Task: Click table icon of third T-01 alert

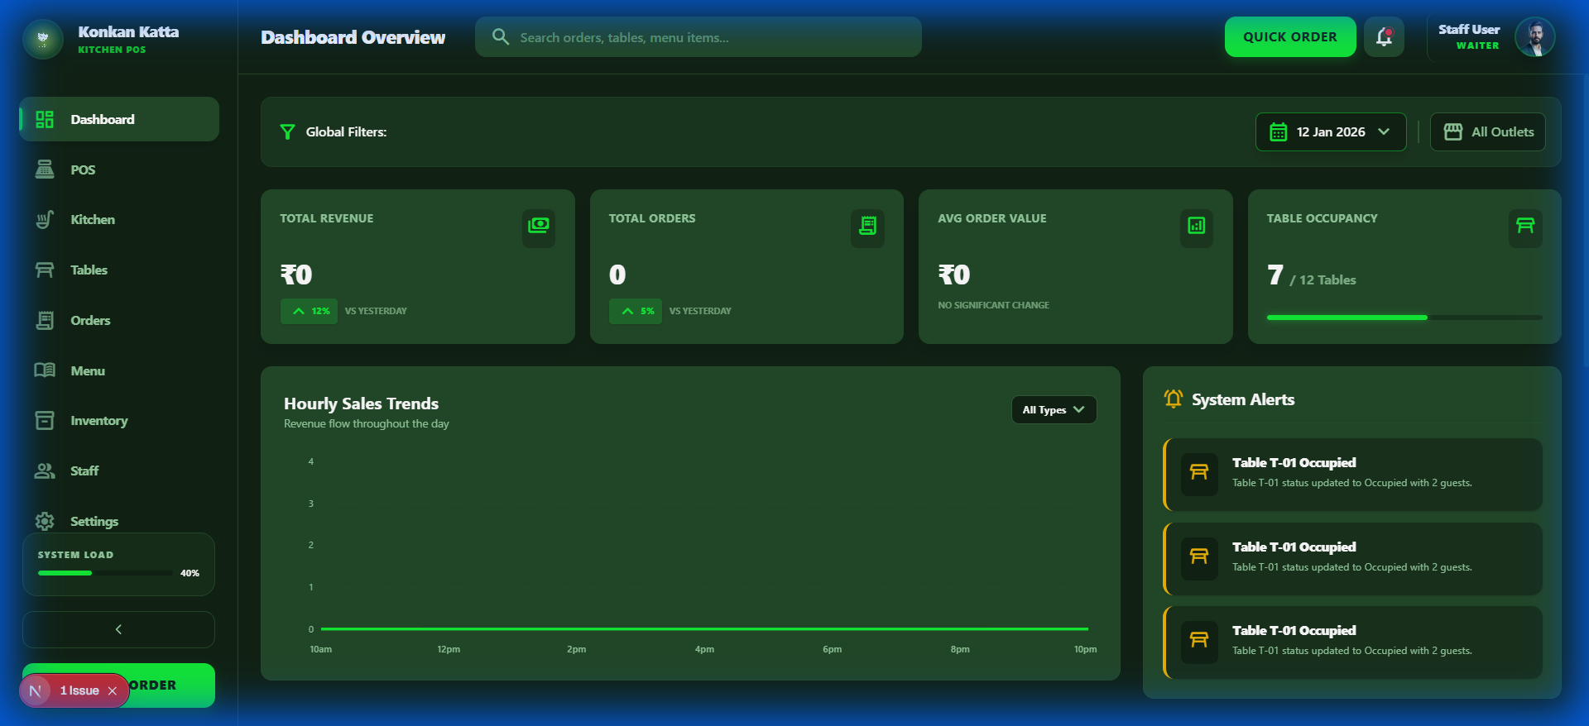Action: pyautogui.click(x=1199, y=641)
